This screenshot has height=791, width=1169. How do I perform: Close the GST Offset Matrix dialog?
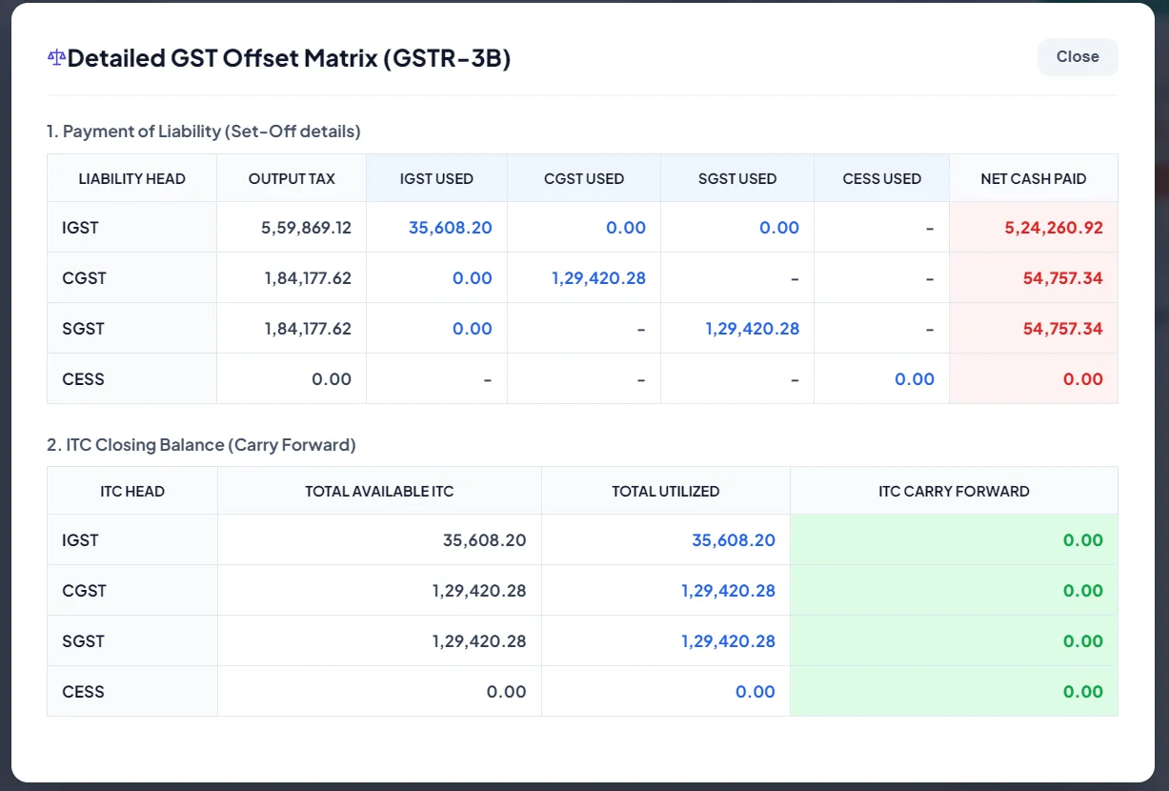[x=1078, y=57]
